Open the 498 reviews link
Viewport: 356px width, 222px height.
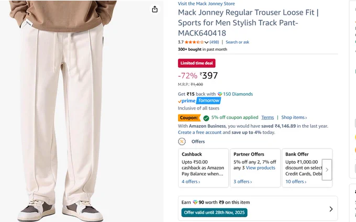pyautogui.click(x=214, y=42)
